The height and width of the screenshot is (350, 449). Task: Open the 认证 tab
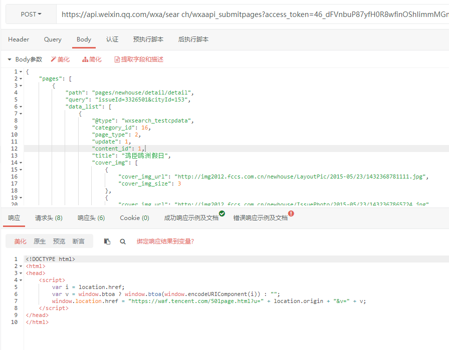[112, 39]
